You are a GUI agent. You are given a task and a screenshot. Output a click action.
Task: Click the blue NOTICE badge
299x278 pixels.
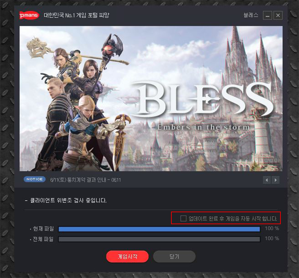[34, 179]
